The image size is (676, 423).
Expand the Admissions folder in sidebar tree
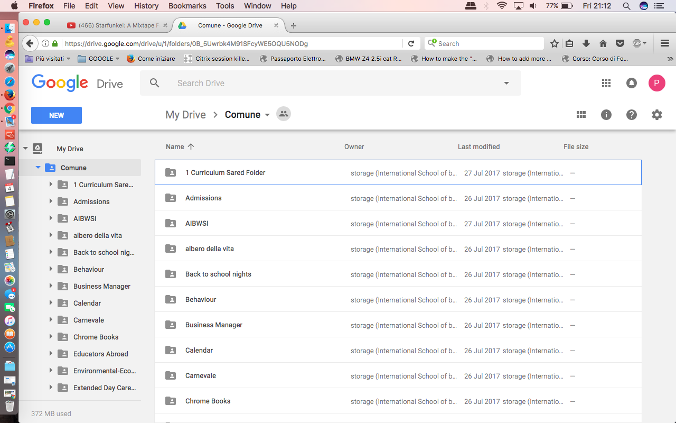click(x=51, y=201)
